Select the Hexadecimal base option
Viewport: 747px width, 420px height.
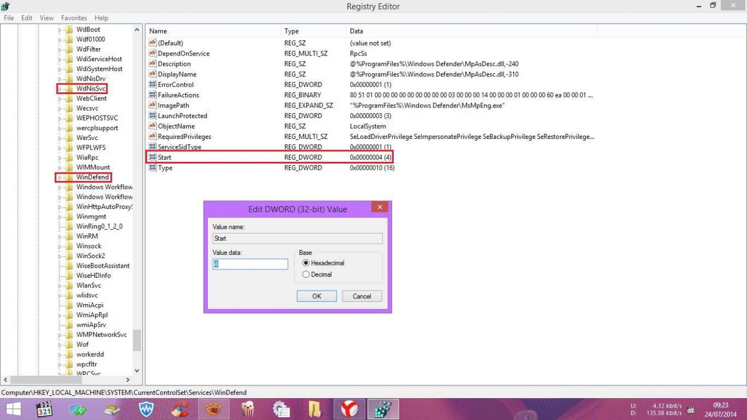323,263
